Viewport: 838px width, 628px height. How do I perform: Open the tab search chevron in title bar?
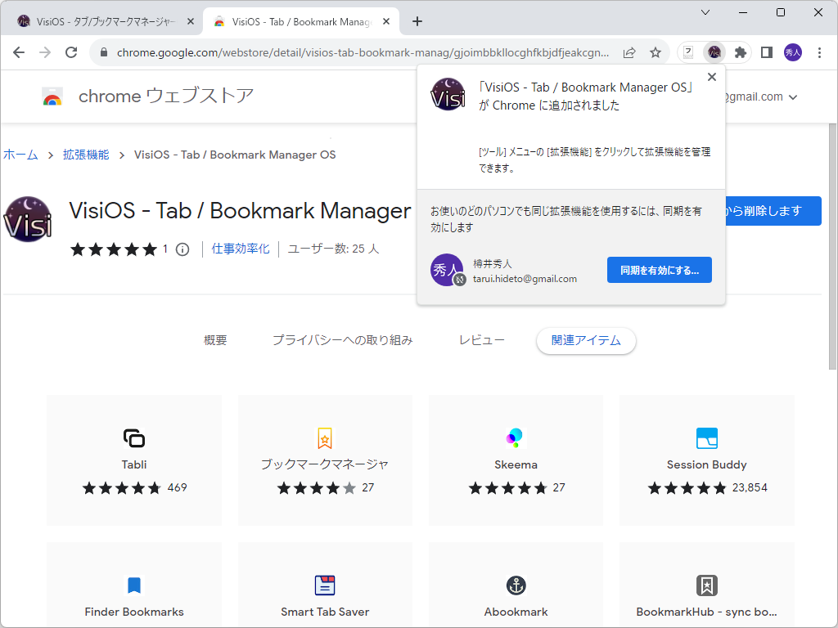point(705,13)
